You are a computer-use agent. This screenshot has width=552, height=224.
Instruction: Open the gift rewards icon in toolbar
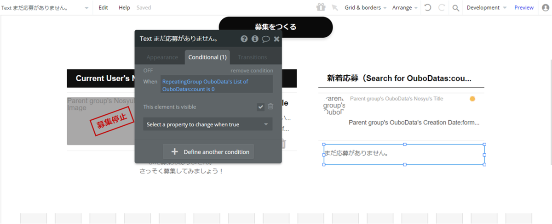(321, 7)
